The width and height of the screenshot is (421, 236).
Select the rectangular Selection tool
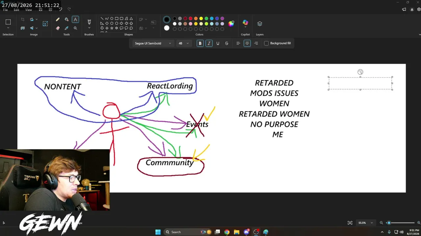[8, 22]
